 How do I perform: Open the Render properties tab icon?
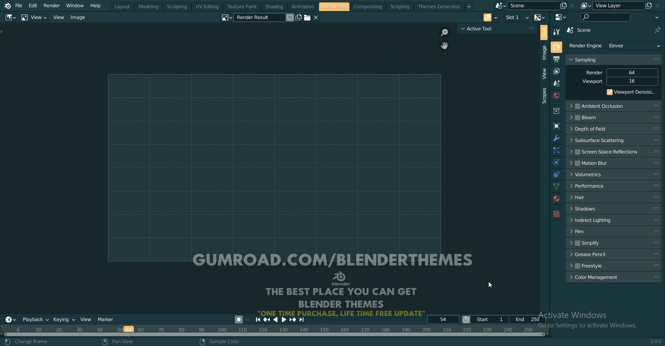click(556, 47)
